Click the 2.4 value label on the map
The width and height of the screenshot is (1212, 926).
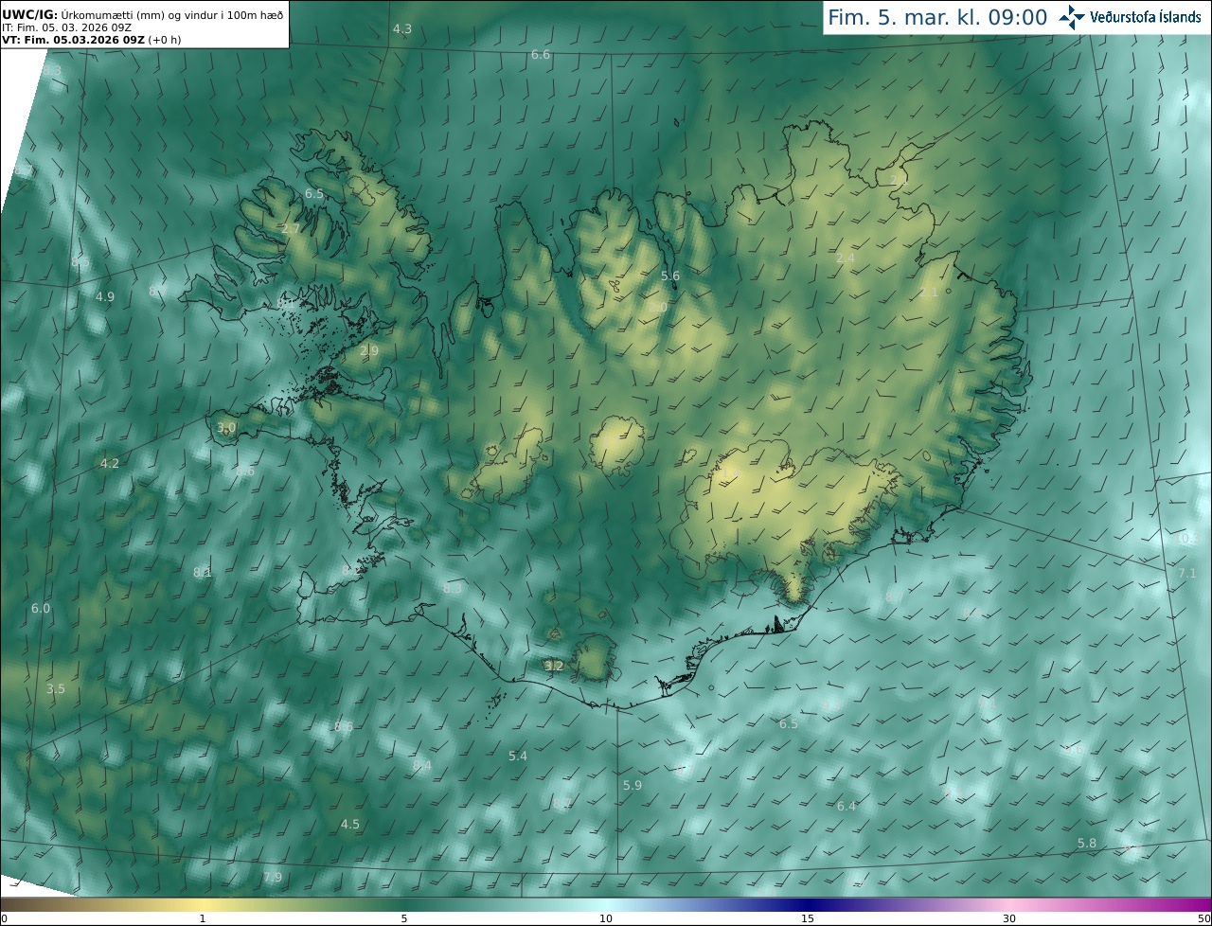(846, 258)
